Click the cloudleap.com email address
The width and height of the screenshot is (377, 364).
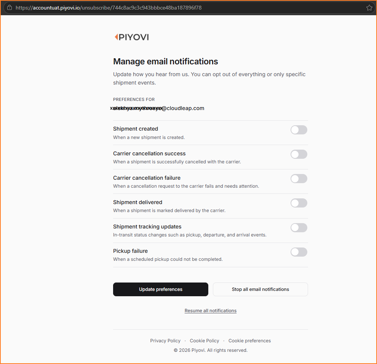pyautogui.click(x=157, y=108)
